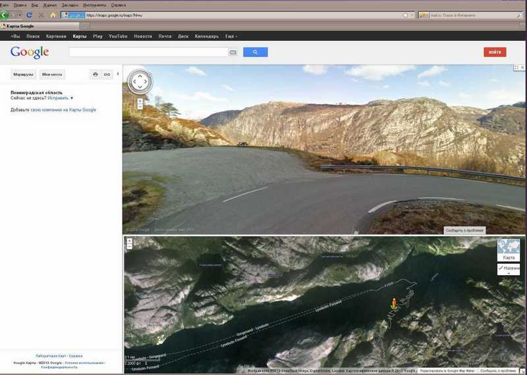Click the link (chain) icon beside print
527x375 pixels.
pos(107,74)
